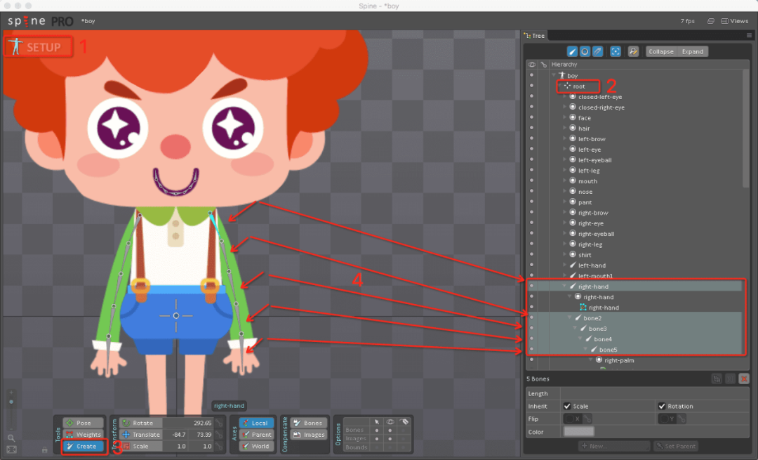Image resolution: width=758 pixels, height=460 pixels.
Task: Toggle slots filter circle icon in Tree
Action: pyautogui.click(x=585, y=51)
